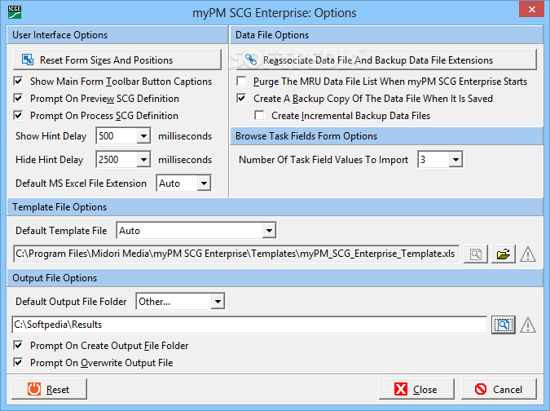Click the template file path field
The height and width of the screenshot is (411, 550).
236,254
